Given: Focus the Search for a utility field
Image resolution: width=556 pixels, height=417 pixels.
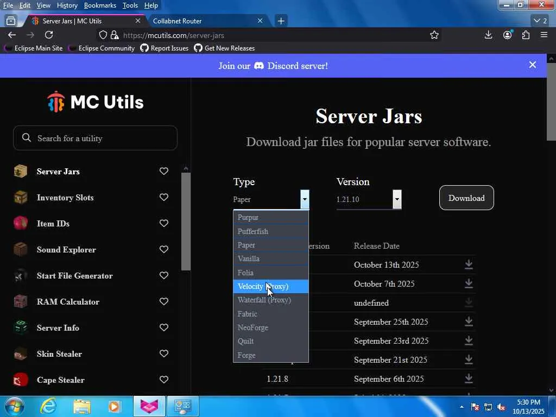Looking at the screenshot, I should (x=95, y=138).
